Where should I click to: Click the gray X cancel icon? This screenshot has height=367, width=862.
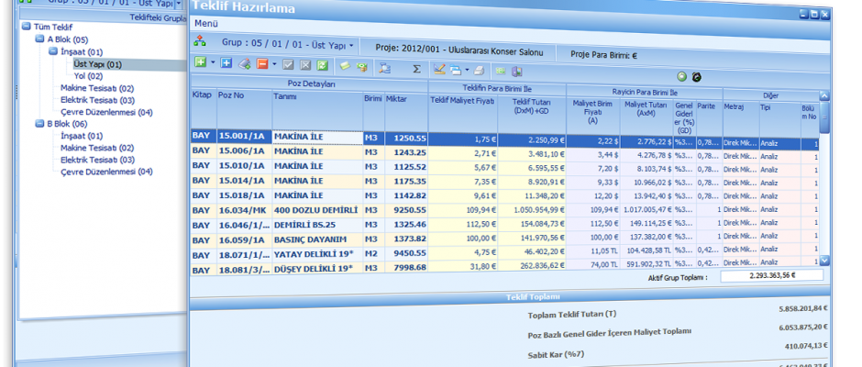click(x=305, y=67)
